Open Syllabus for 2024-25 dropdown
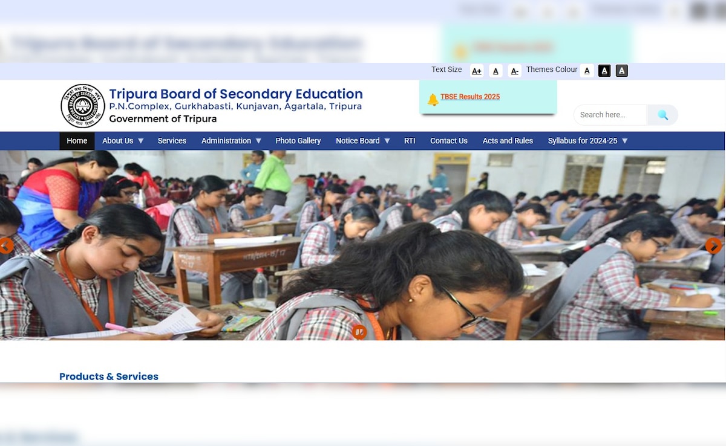This screenshot has width=726, height=446. click(588, 141)
